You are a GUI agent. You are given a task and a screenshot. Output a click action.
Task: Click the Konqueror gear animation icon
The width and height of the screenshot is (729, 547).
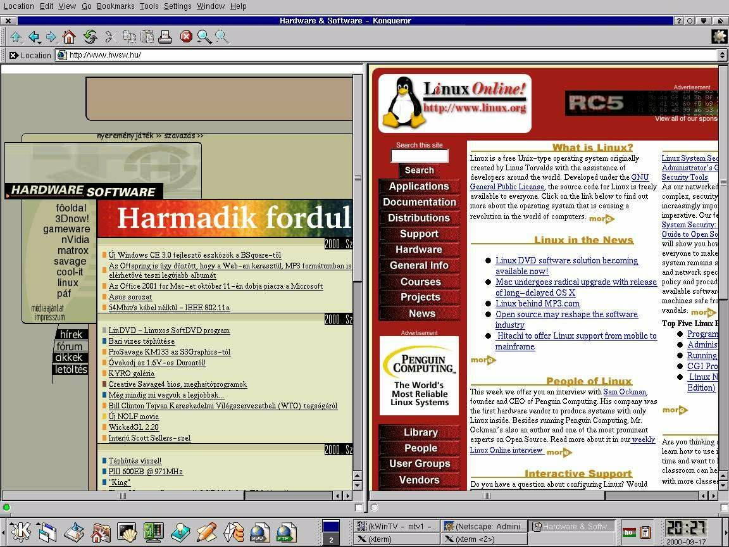coord(720,36)
